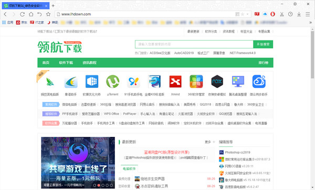This screenshot has height=190, width=315.
Task: Open Photoshop cc2019 in 编辑推荐
Action: 237,152
